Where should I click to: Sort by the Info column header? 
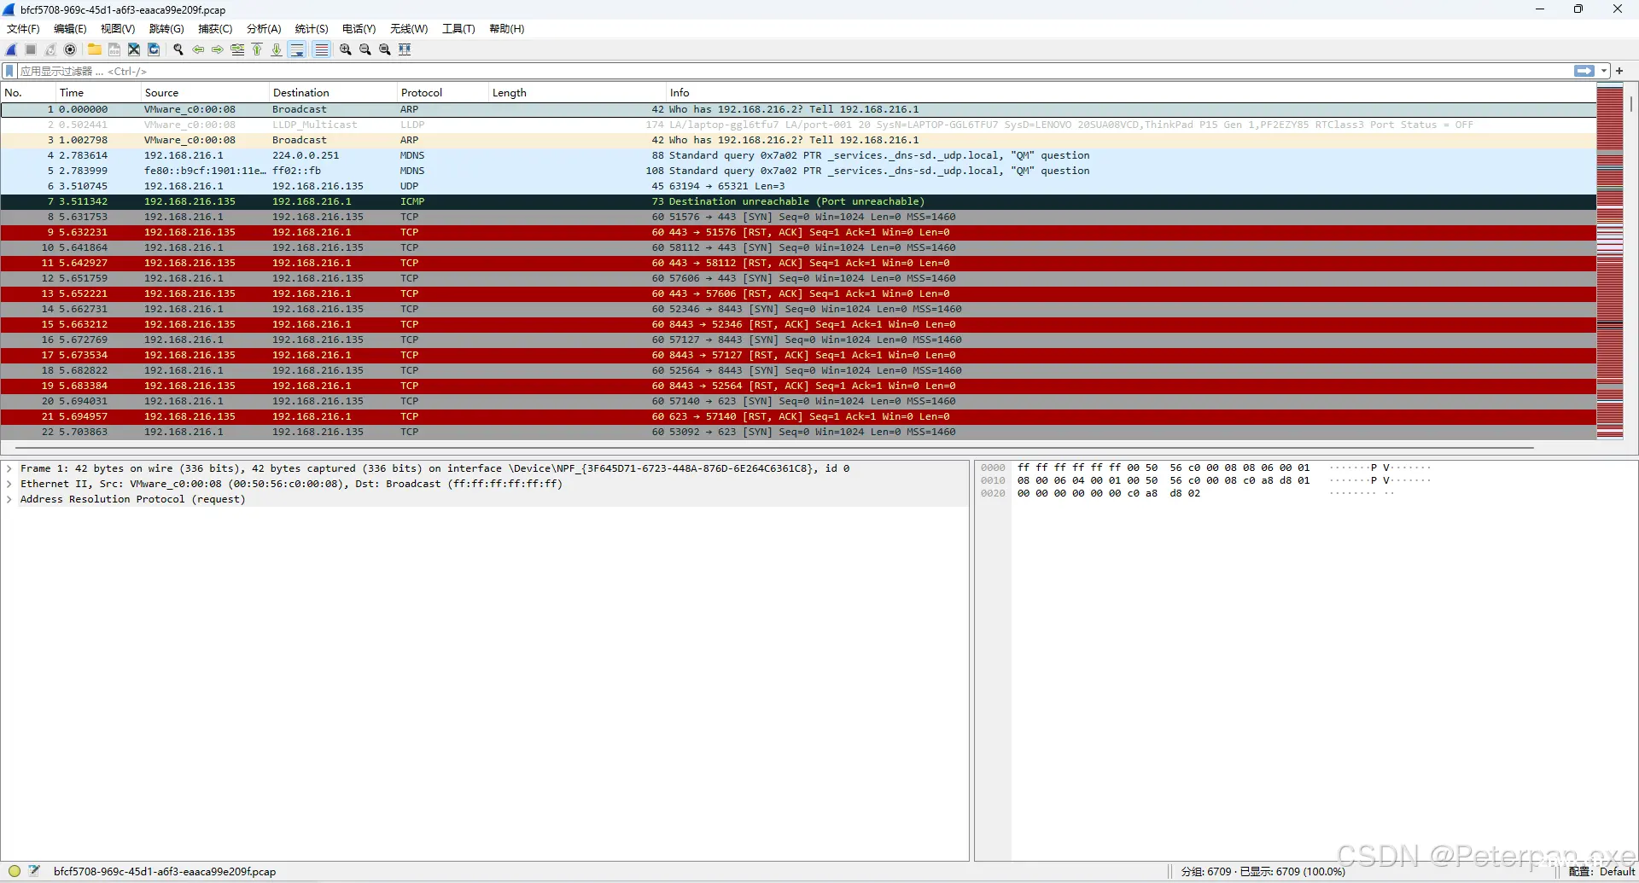click(1130, 92)
